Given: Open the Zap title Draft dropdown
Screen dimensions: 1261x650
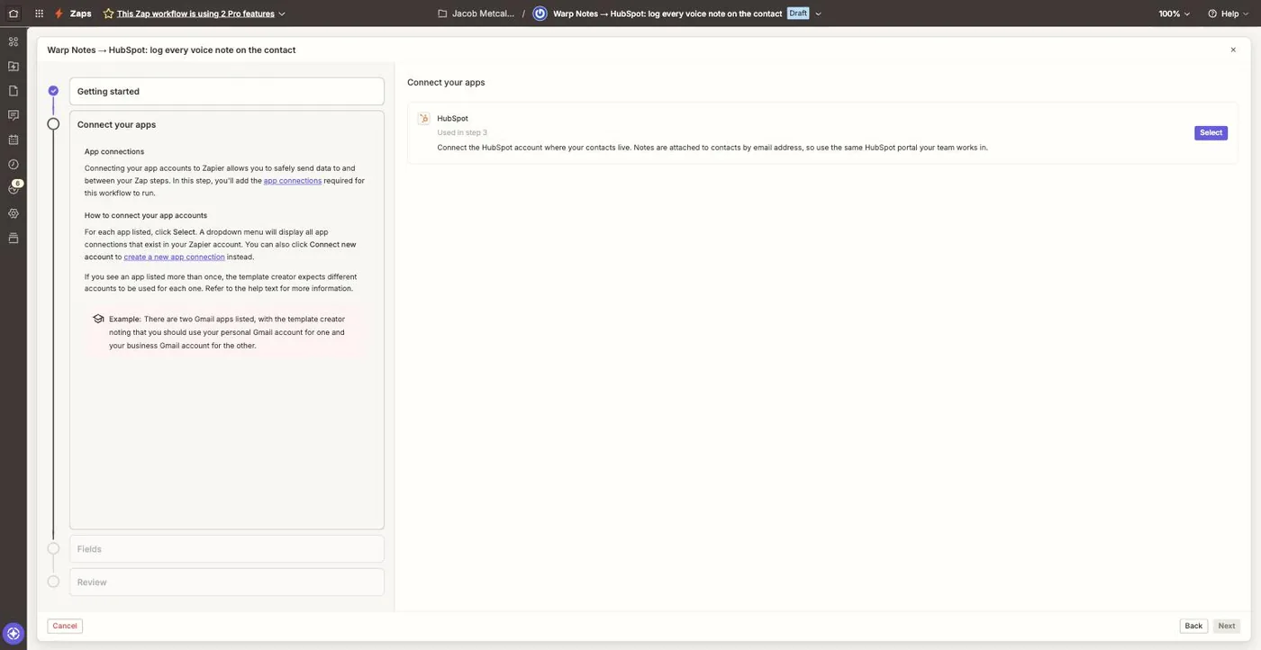Looking at the screenshot, I should 818,14.
